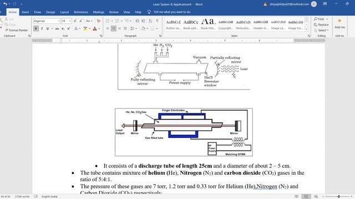Increase paragraph indent

tap(143, 21)
